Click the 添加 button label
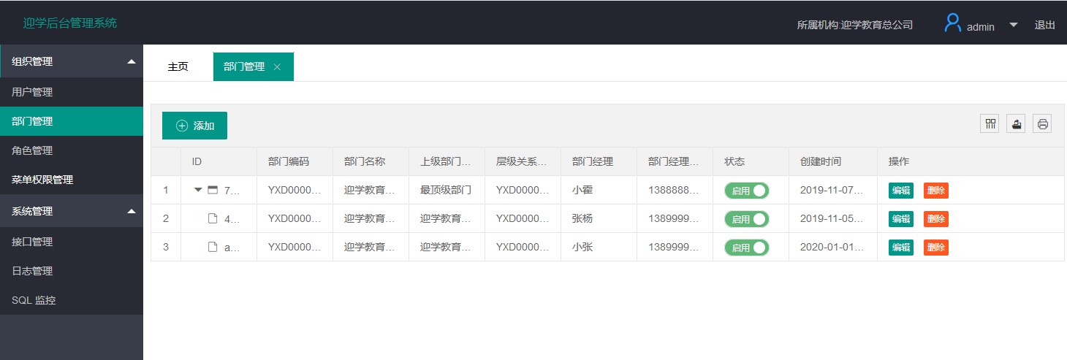This screenshot has width=1067, height=360. coord(204,126)
